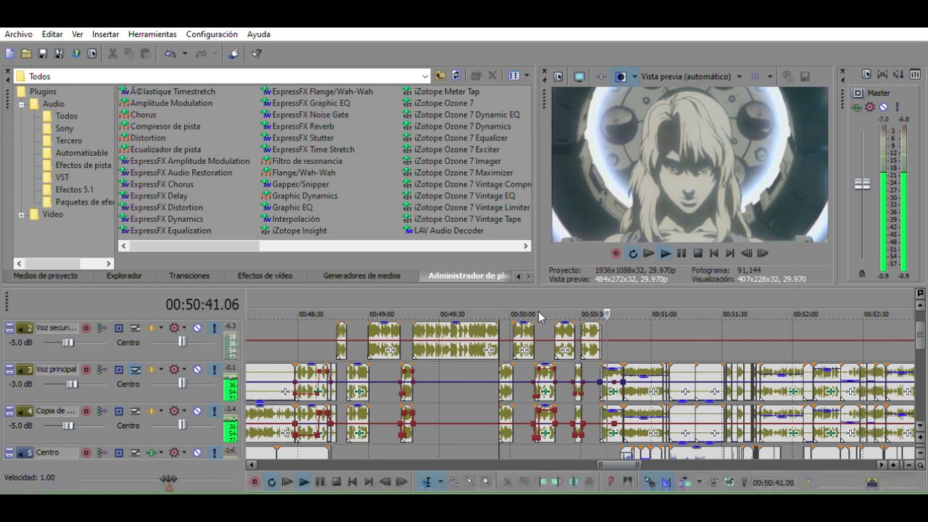Open the Todos folder path dropdown
The image size is (928, 522).
click(425, 76)
